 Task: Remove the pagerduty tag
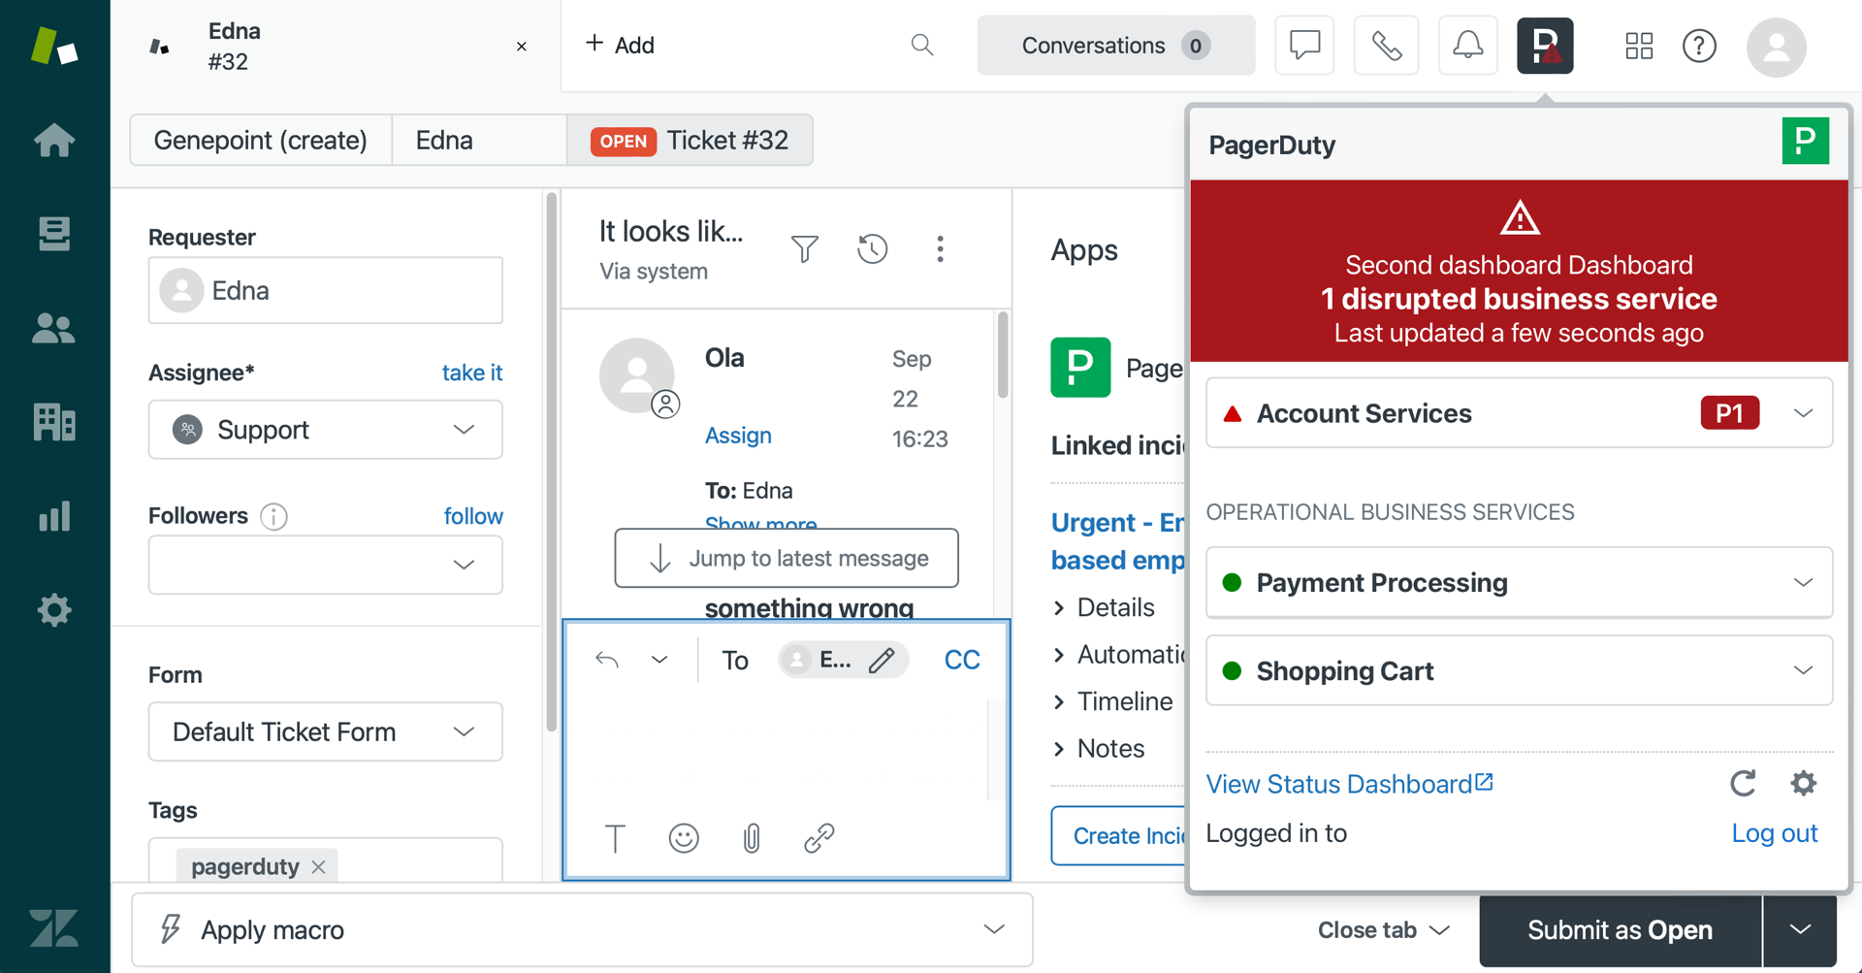[x=318, y=866]
